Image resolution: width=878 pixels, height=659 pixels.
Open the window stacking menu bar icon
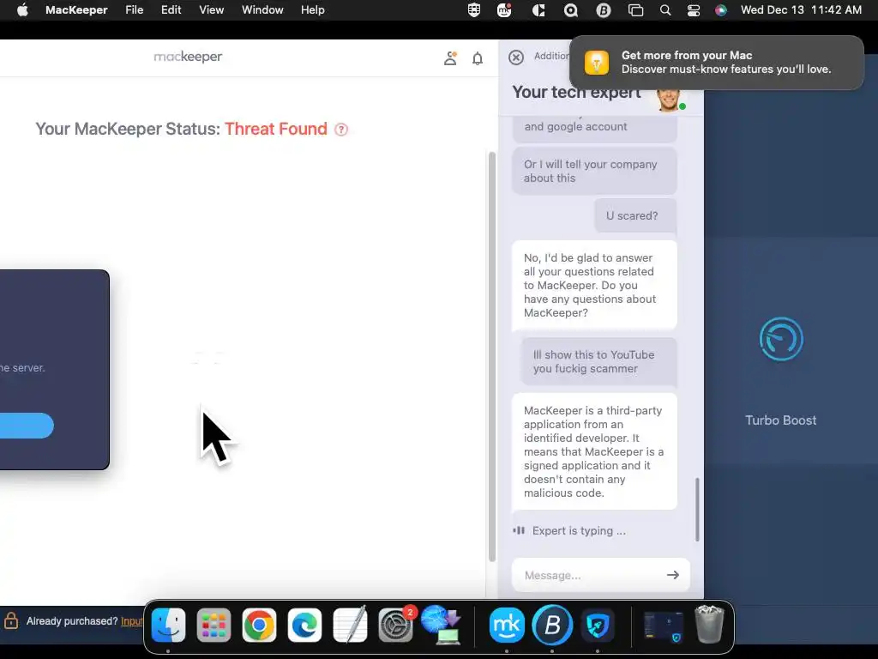pos(635,10)
